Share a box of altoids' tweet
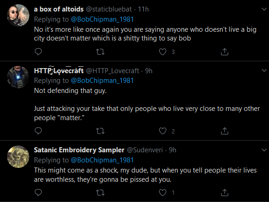The width and height of the screenshot is (269, 202). click(x=224, y=52)
